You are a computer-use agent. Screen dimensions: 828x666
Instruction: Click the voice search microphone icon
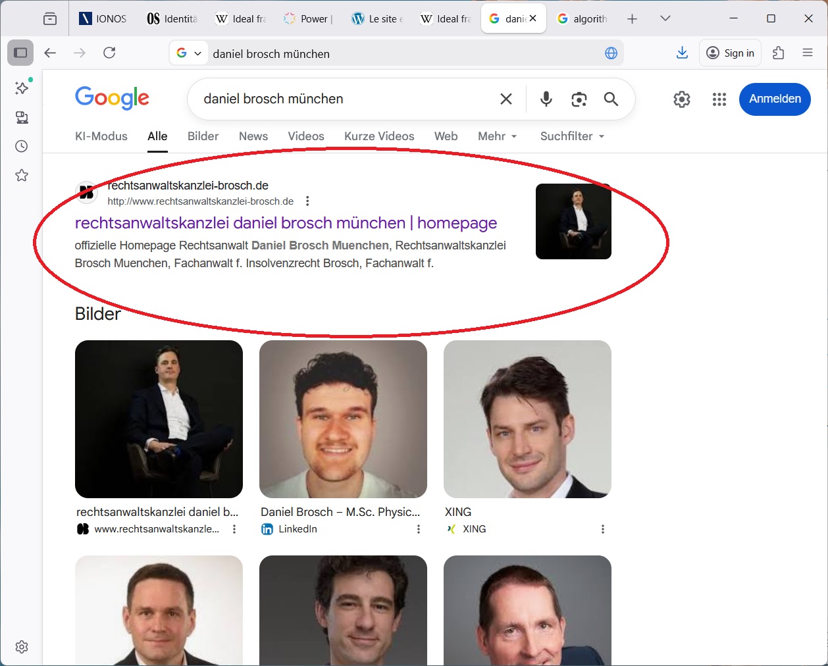pyautogui.click(x=546, y=99)
